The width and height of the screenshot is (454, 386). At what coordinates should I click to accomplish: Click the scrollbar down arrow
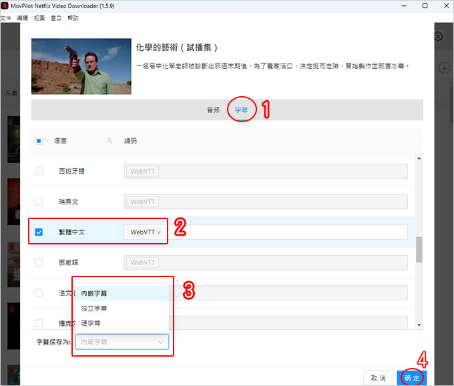pyautogui.click(x=419, y=325)
